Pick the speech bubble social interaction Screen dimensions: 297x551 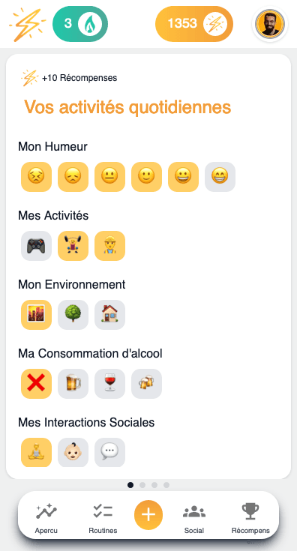[109, 453]
